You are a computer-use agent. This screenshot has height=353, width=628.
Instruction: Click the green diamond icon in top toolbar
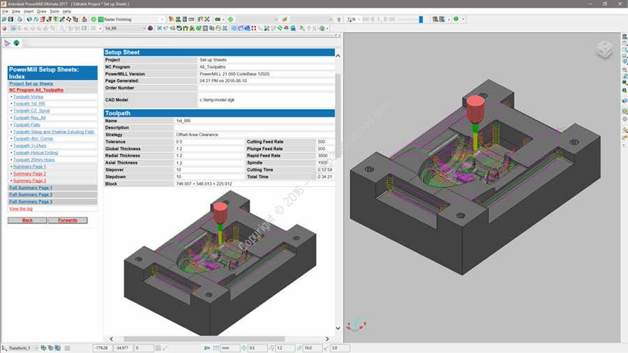point(230,20)
